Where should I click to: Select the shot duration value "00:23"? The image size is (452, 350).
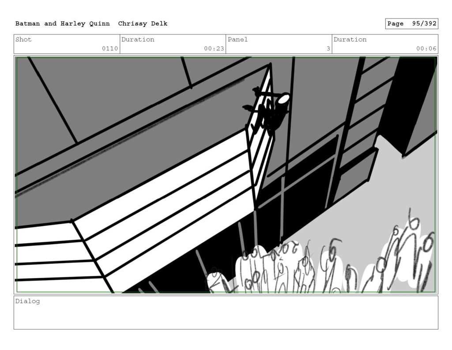[x=214, y=49]
